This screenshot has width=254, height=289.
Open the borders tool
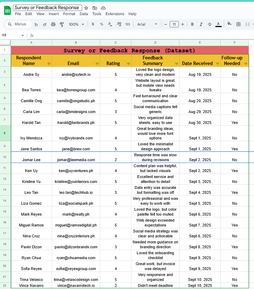tap(238, 24)
